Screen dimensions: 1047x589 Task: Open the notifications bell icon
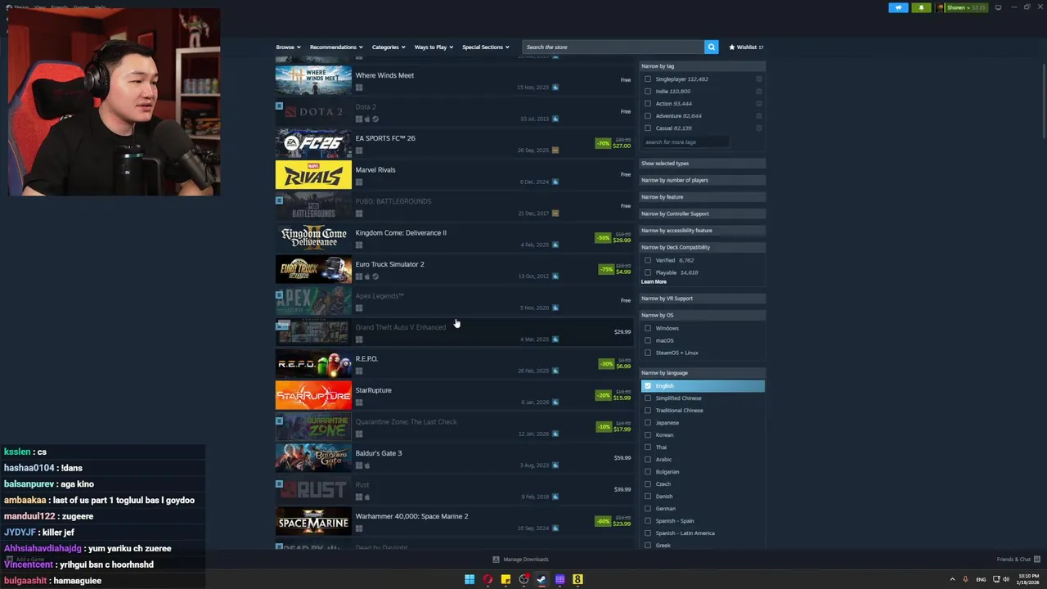(x=921, y=7)
